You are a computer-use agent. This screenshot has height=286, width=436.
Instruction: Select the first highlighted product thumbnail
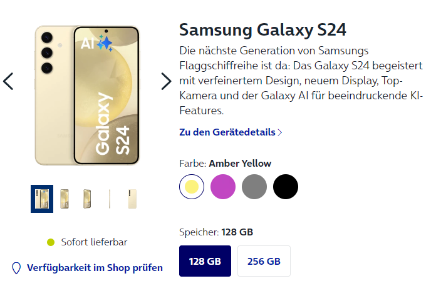(x=42, y=199)
